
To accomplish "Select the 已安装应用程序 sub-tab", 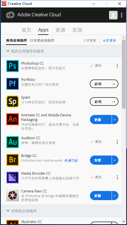I will [42, 41].
